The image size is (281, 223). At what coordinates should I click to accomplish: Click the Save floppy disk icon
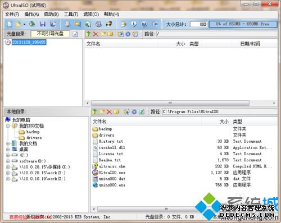click(x=43, y=24)
